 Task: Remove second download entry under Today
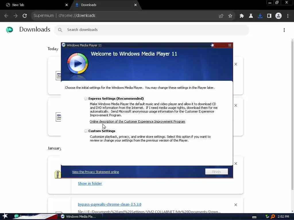[x=236, y=105]
